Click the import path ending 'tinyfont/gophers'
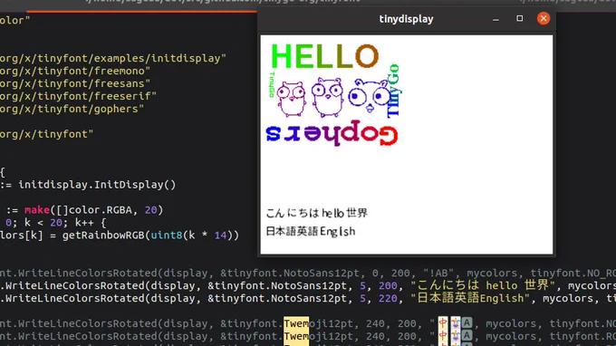Screen dimensions: 616x346 (72, 109)
